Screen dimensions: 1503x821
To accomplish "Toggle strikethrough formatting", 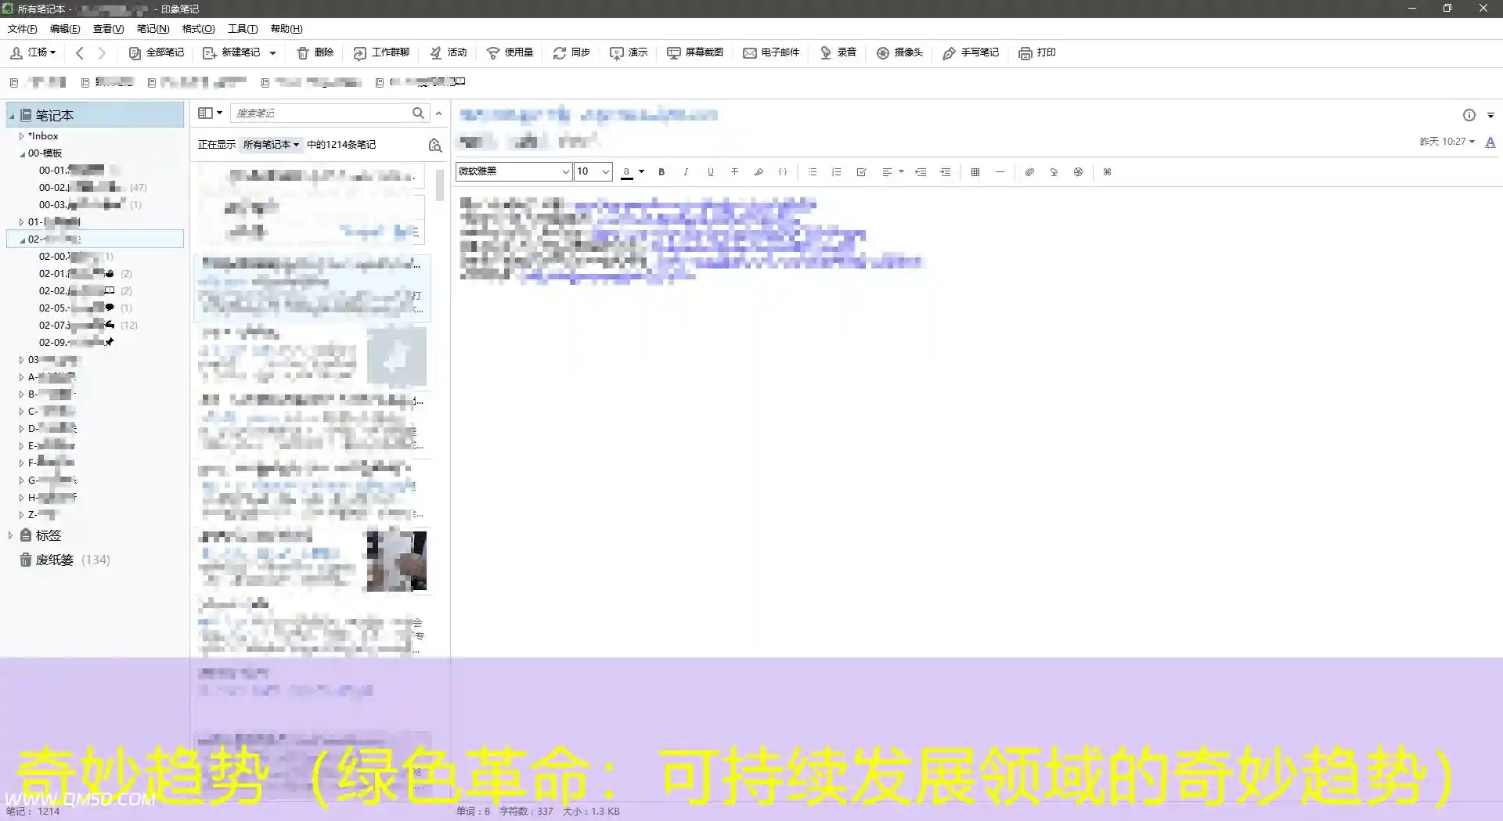I will tap(734, 172).
